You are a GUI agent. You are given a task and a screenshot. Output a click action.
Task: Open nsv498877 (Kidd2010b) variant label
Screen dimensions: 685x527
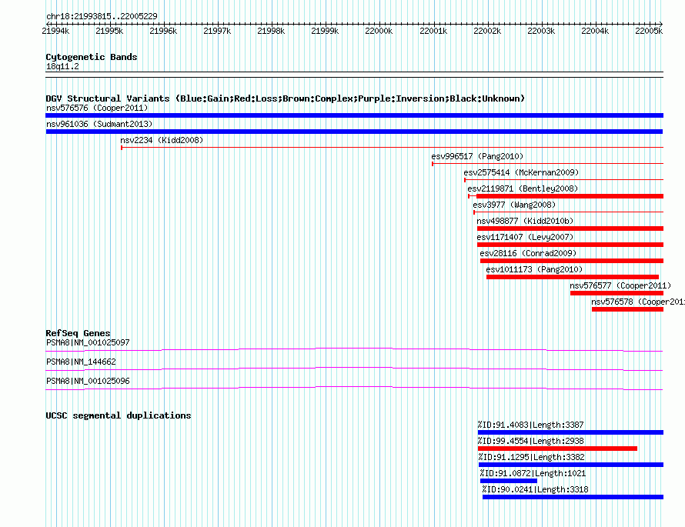(x=525, y=221)
